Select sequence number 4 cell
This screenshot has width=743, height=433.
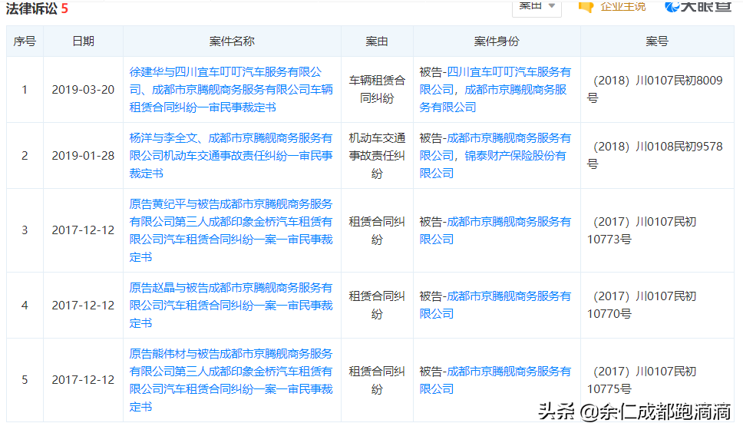[25, 306]
